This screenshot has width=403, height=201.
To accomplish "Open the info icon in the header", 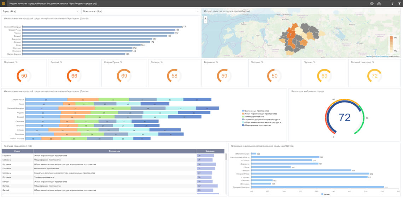I will 392,4.
